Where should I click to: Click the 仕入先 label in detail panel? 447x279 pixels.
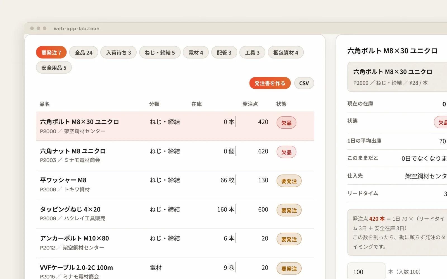[x=355, y=176]
